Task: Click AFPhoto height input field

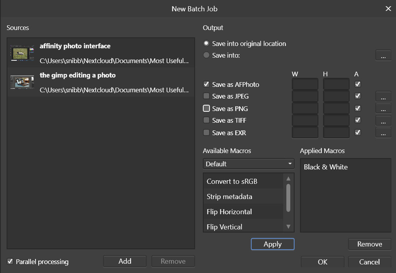Action: (x=336, y=84)
